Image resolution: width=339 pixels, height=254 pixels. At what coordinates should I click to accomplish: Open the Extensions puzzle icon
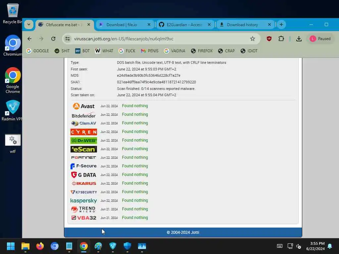coord(281,39)
